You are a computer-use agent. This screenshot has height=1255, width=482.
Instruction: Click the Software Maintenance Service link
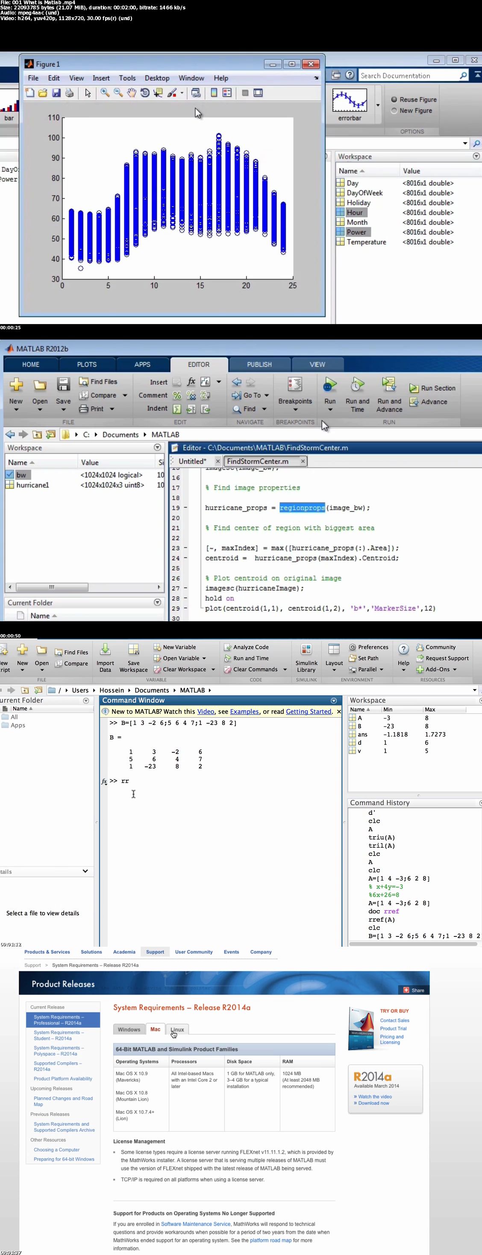point(196,1224)
